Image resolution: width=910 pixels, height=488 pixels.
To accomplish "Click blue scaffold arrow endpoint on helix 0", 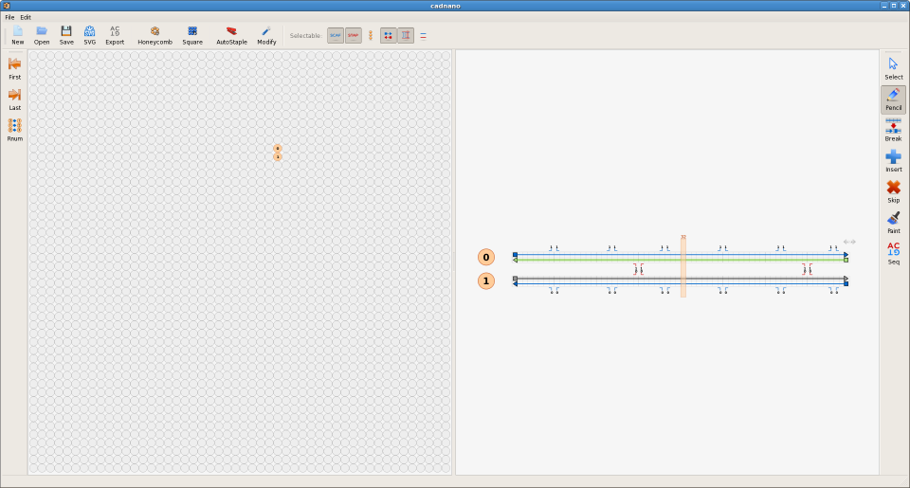I will (846, 255).
